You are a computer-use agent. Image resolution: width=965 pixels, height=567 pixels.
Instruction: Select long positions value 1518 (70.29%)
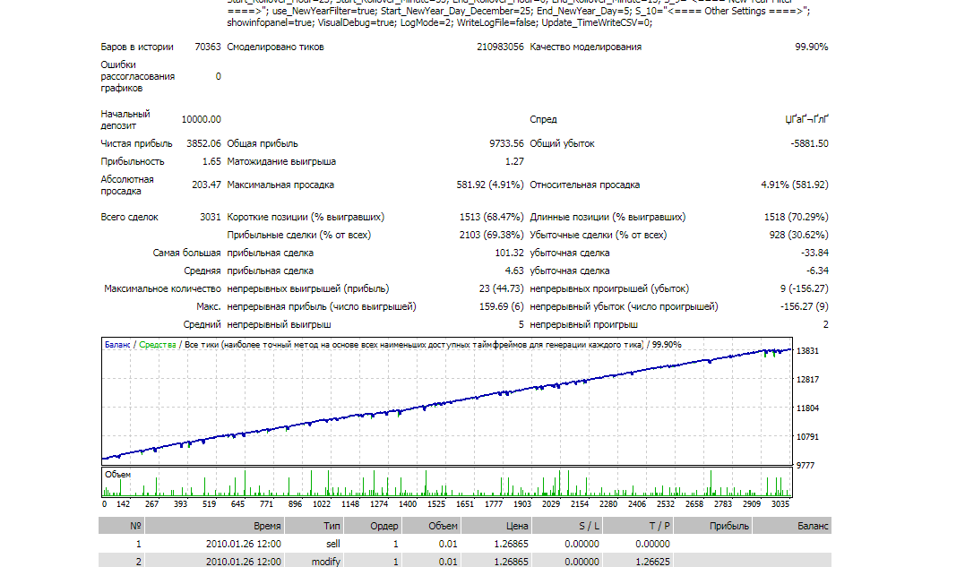click(796, 217)
